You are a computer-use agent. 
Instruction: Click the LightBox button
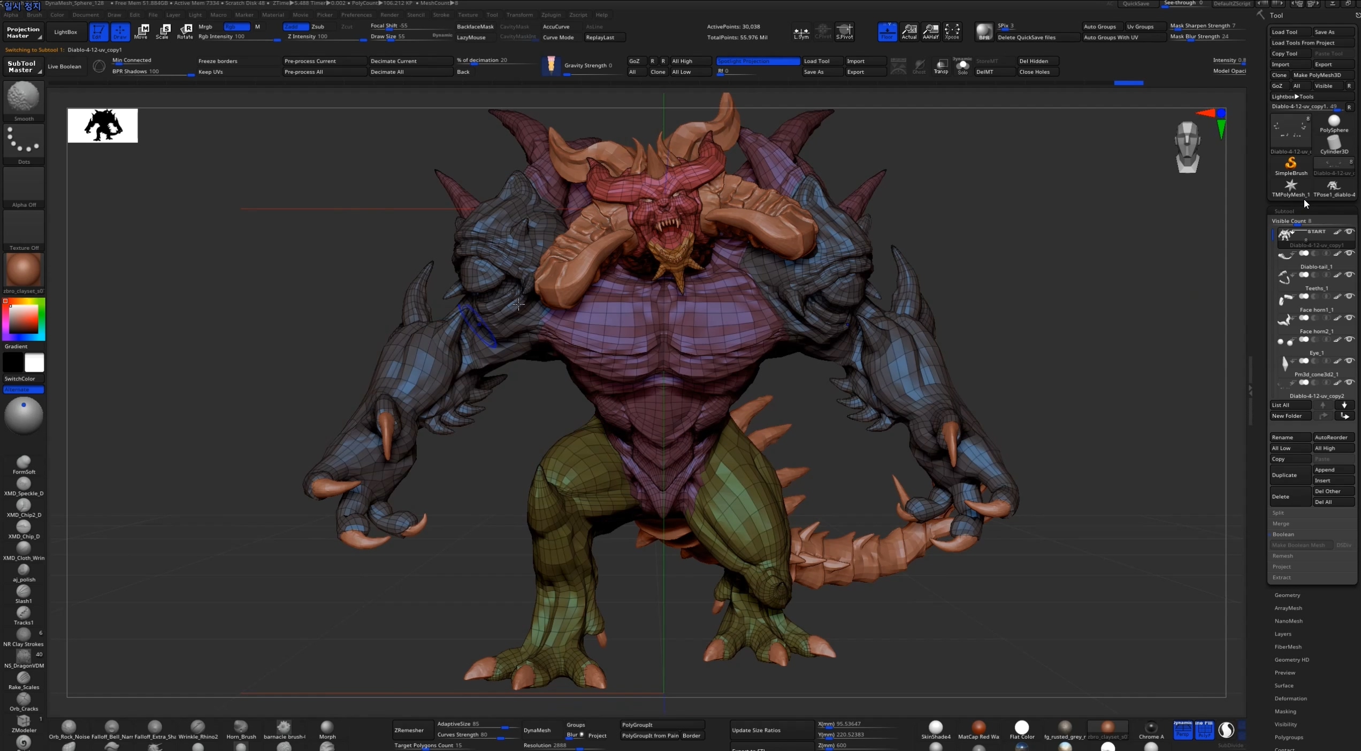(x=65, y=32)
